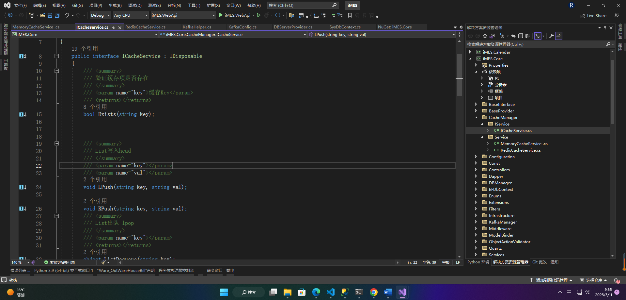The image size is (626, 300).
Task: Open the Git(G) menu
Action: pyautogui.click(x=77, y=5)
